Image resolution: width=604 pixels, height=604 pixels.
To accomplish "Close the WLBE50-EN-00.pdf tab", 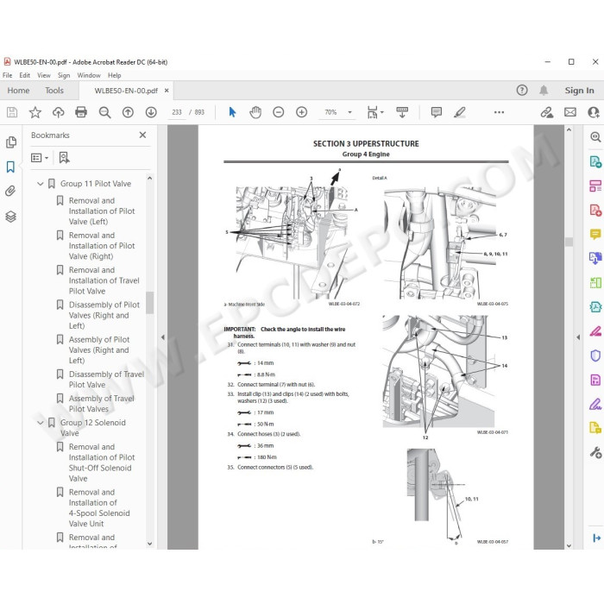I will (x=167, y=91).
